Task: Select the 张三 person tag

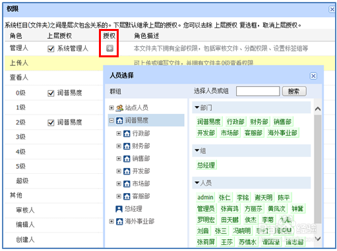Action: pos(221,231)
